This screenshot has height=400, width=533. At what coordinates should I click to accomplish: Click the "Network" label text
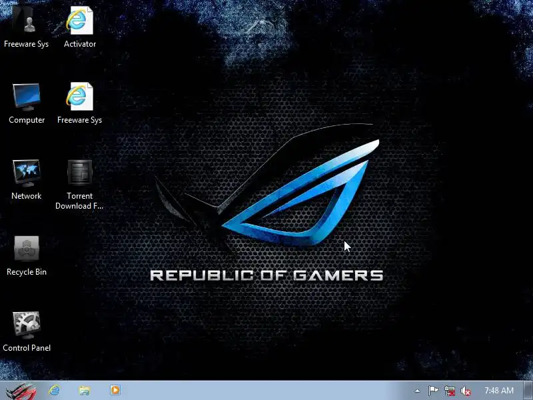pyautogui.click(x=26, y=196)
